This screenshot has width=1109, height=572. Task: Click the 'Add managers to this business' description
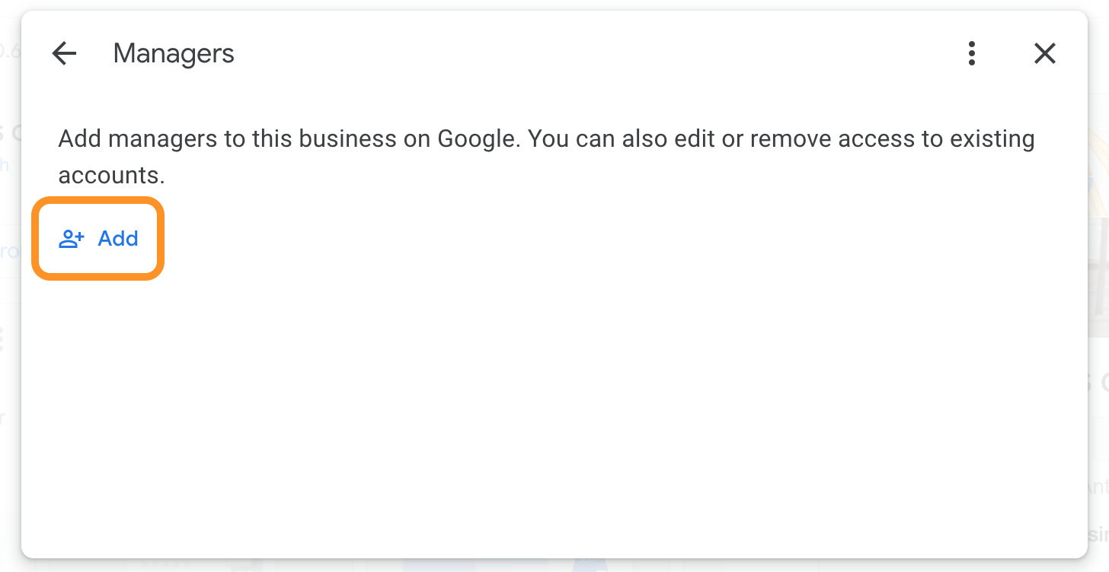pyautogui.click(x=546, y=157)
